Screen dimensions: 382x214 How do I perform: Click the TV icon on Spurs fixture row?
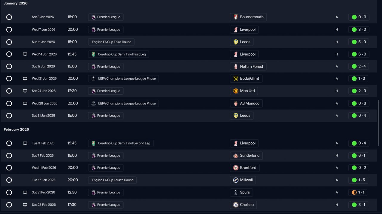(25, 193)
